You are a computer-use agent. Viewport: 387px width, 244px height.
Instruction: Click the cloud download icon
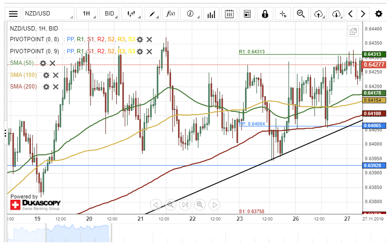[x=337, y=14]
